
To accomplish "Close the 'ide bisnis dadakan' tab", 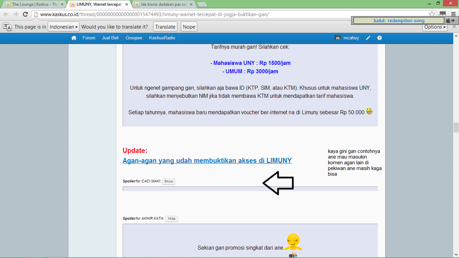I will click(x=191, y=5).
